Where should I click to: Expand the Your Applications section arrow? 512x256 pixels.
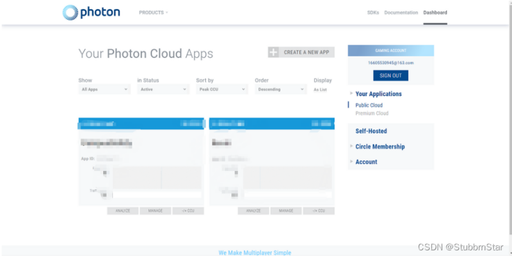click(x=351, y=94)
